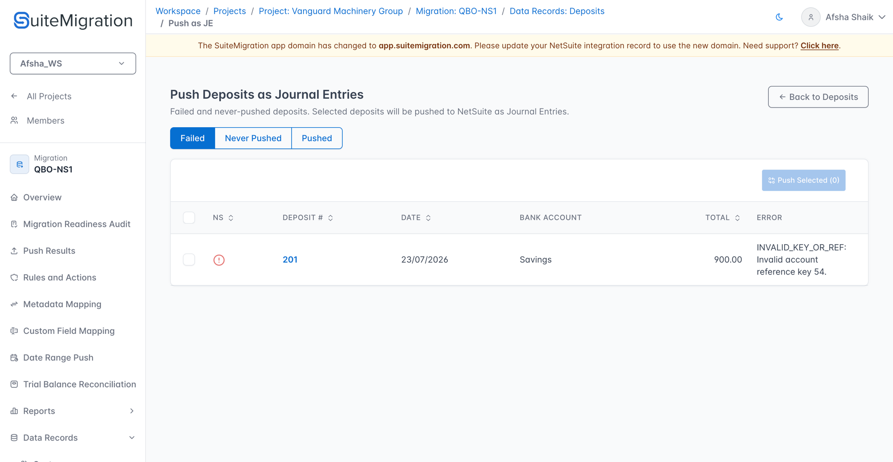
Task: Switch to the Pushed tab
Action: [317, 138]
